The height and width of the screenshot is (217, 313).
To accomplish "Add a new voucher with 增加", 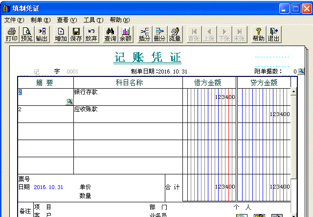I will [61, 34].
